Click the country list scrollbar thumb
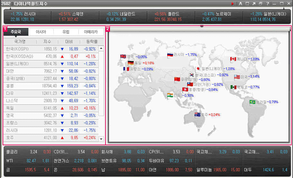This screenshot has height=178, width=293. point(101,84)
